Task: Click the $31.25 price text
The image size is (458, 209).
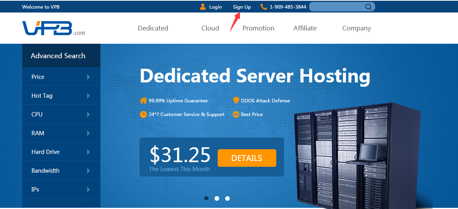Action: 180,155
